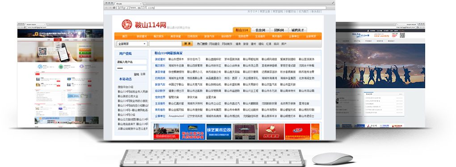Screen dimensions: 456x167
Task: Open the 诚聘英才 tab
Action: coord(298,30)
